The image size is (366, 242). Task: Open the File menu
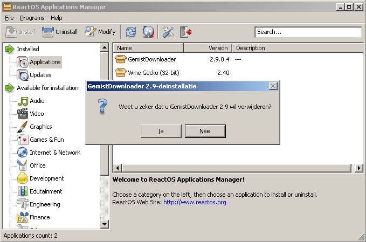pos(9,18)
